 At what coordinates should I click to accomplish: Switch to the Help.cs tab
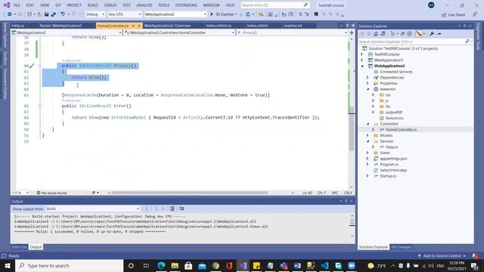(18, 26)
